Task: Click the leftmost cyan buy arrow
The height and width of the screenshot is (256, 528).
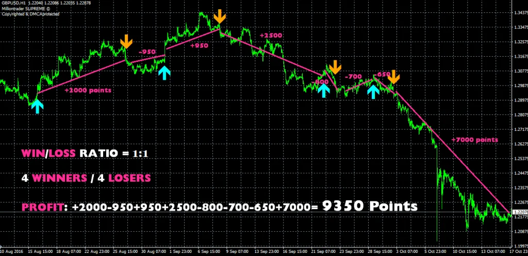Action: (37, 105)
